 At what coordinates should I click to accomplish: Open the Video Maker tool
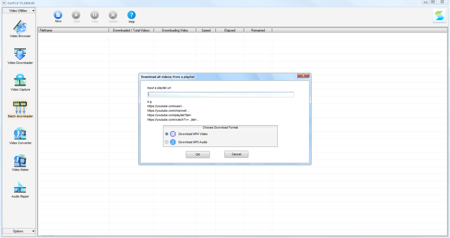click(x=20, y=162)
